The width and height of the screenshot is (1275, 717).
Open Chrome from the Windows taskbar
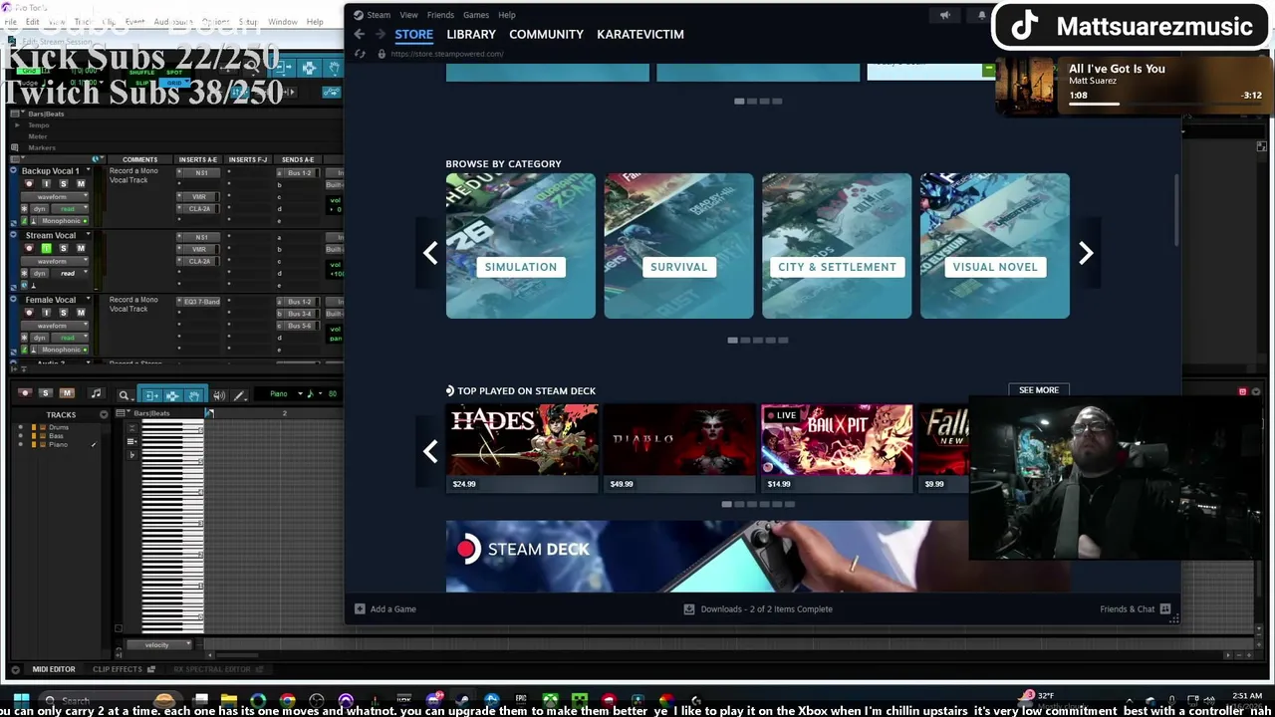point(287,700)
